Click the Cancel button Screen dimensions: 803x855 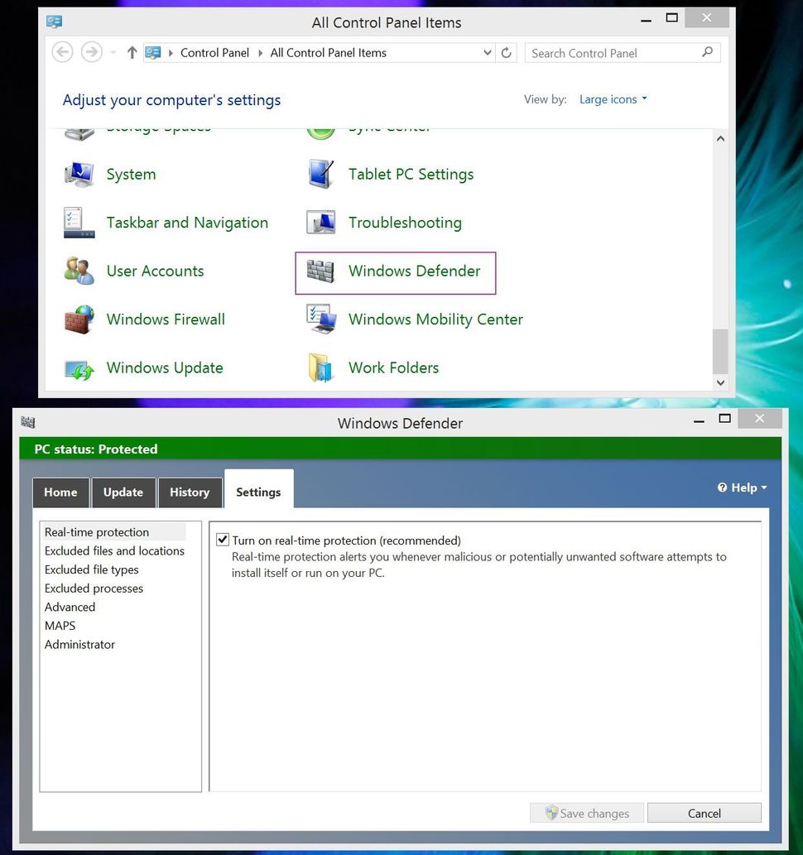point(704,813)
